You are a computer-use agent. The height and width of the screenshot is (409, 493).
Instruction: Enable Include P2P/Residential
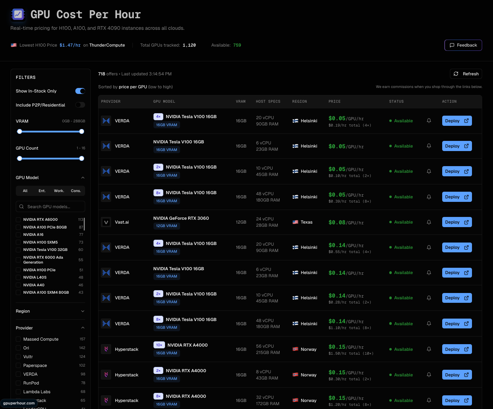(x=80, y=105)
